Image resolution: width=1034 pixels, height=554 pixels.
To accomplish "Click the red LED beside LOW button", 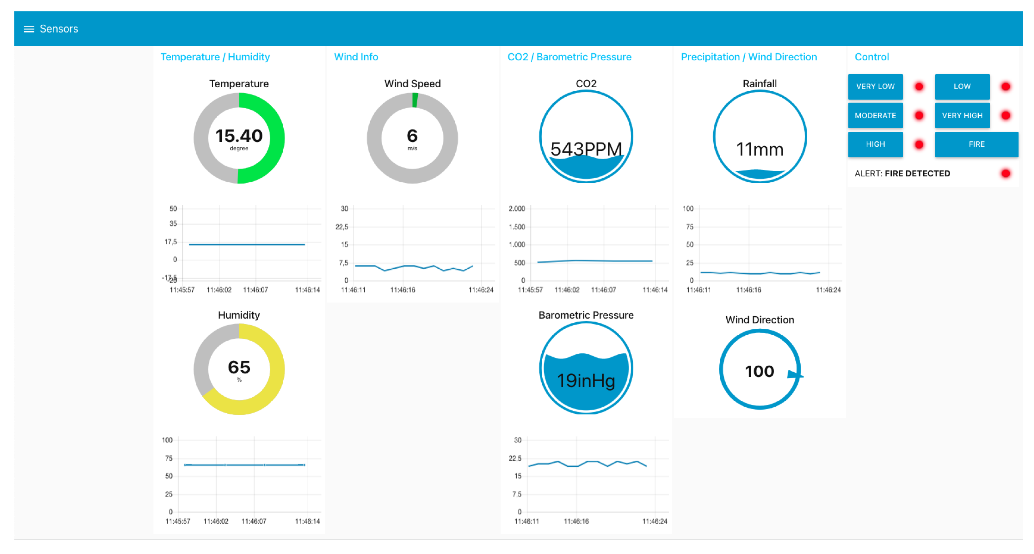I will point(1006,87).
